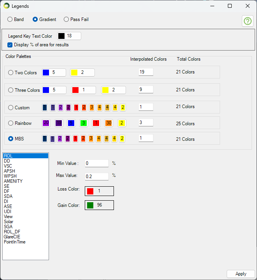Viewport: 257px width, 280px height.
Task: Select Solar in the metrics list
Action: (x=26, y=222)
